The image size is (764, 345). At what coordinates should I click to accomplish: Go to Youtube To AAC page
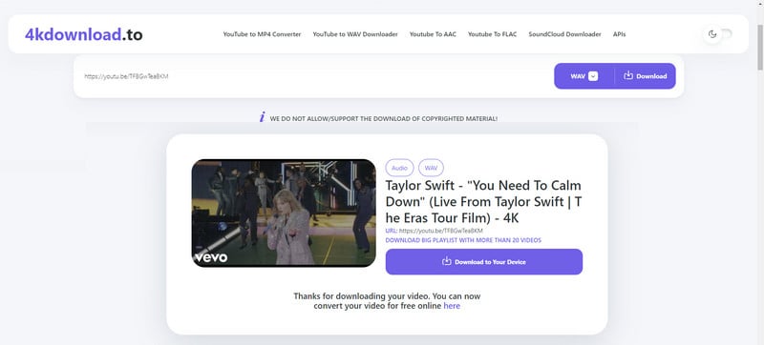point(433,34)
